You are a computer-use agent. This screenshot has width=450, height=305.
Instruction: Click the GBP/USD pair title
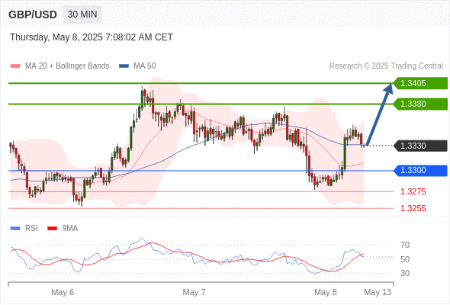coord(33,14)
